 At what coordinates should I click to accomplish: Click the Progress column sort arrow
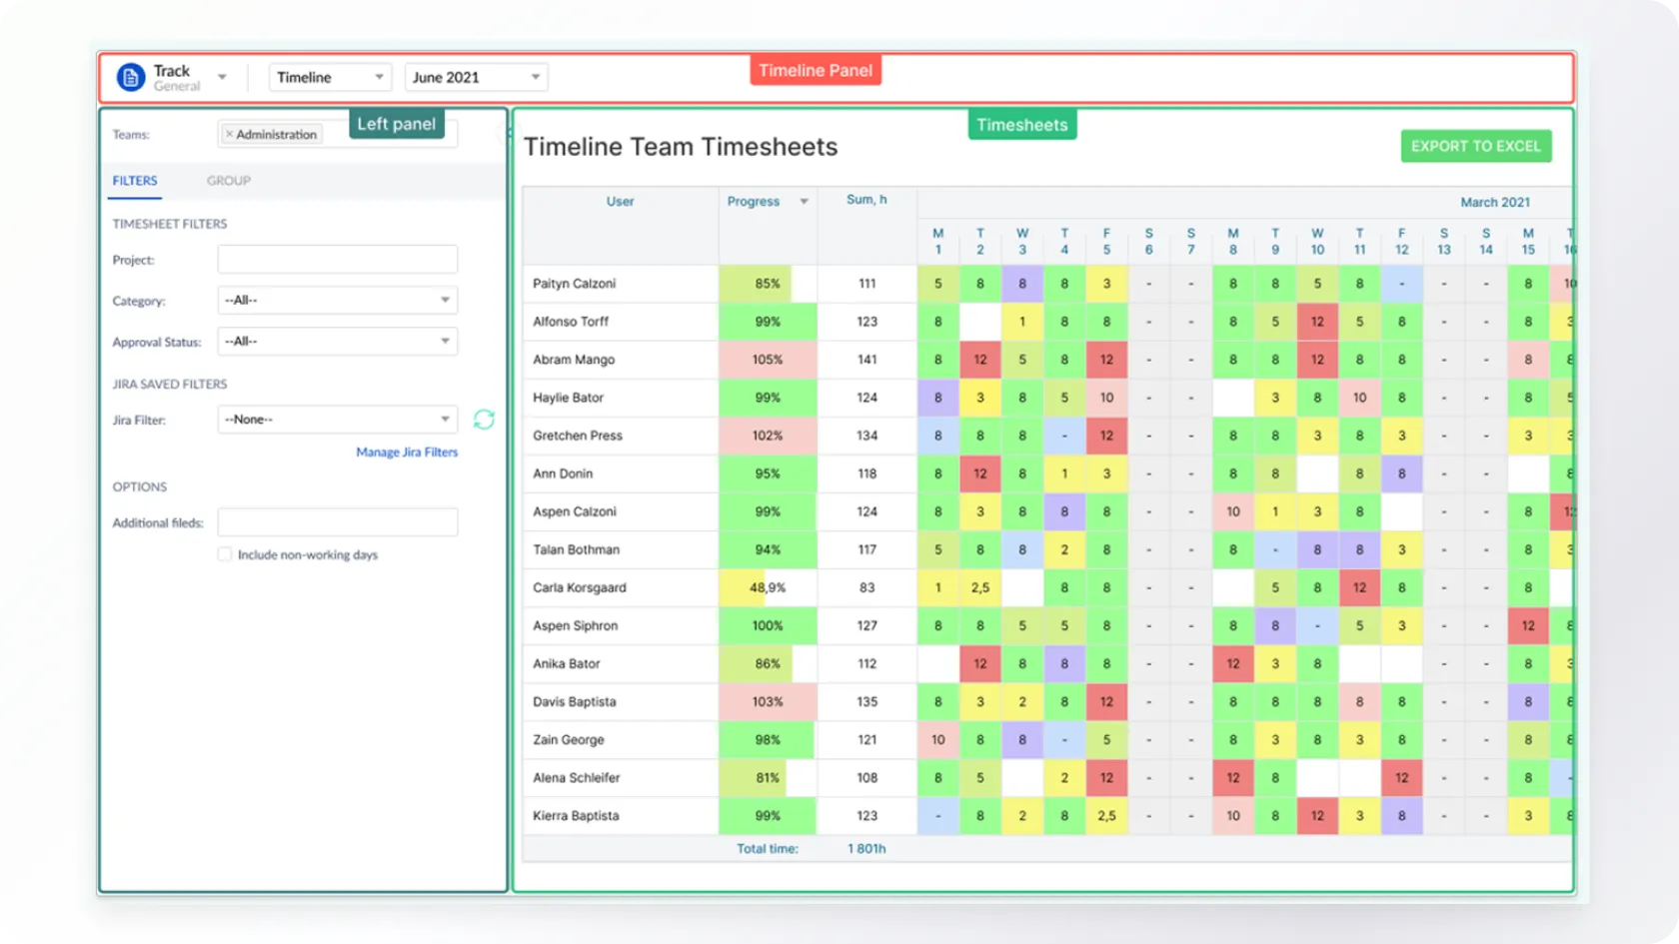click(x=804, y=202)
